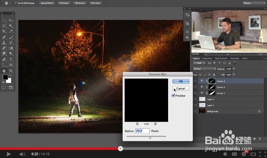Viewport: 267px width, 158px height.
Task: Open the Phlearn workspace dropdown
Action: pyautogui.click(x=254, y=3)
